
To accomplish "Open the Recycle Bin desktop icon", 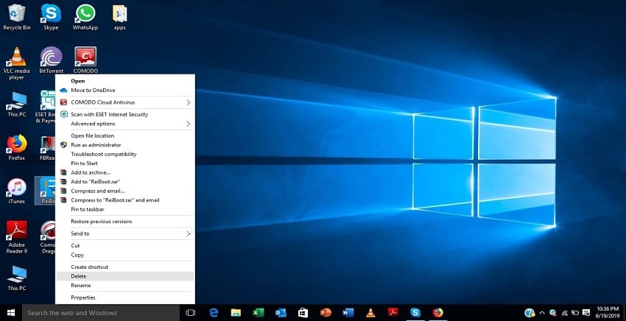I will tap(17, 17).
